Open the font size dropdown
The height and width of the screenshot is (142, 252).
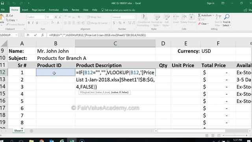(x=53, y=17)
